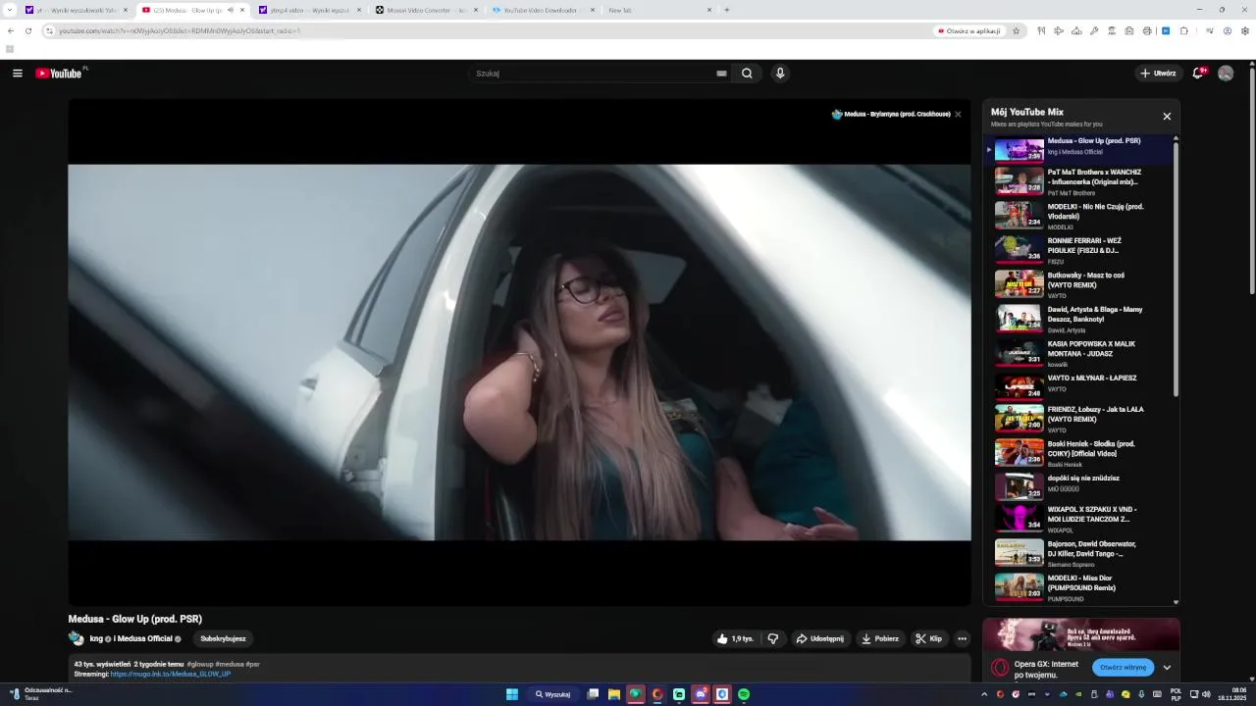Open a new browser tab with plus
Image resolution: width=1256 pixels, height=706 pixels.
[726, 10]
